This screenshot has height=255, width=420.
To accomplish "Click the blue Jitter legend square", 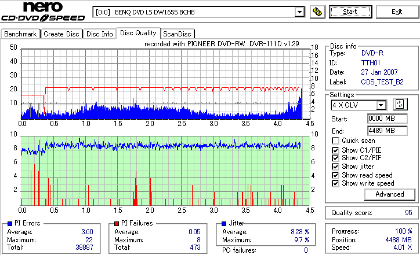I will (x=224, y=224).
